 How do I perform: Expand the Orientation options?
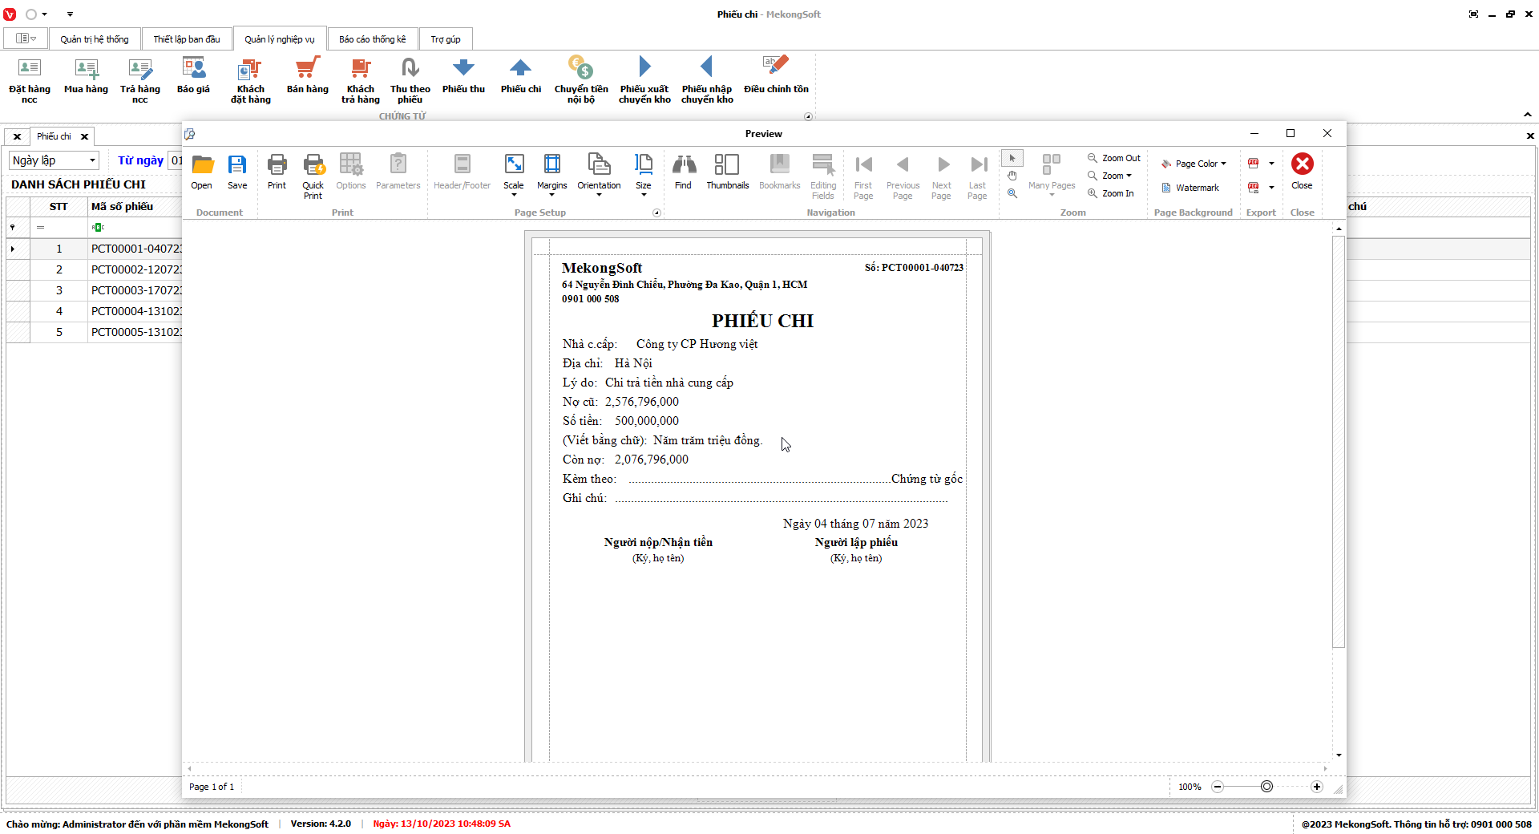coord(599,174)
